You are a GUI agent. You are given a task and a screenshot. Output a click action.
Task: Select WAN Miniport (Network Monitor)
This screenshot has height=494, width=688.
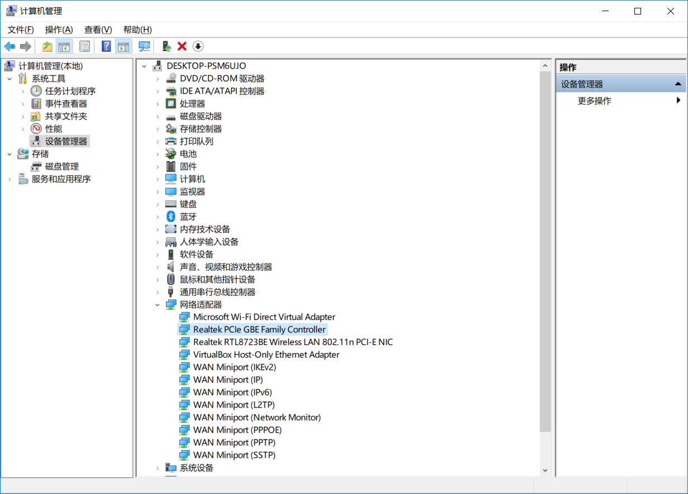257,418
